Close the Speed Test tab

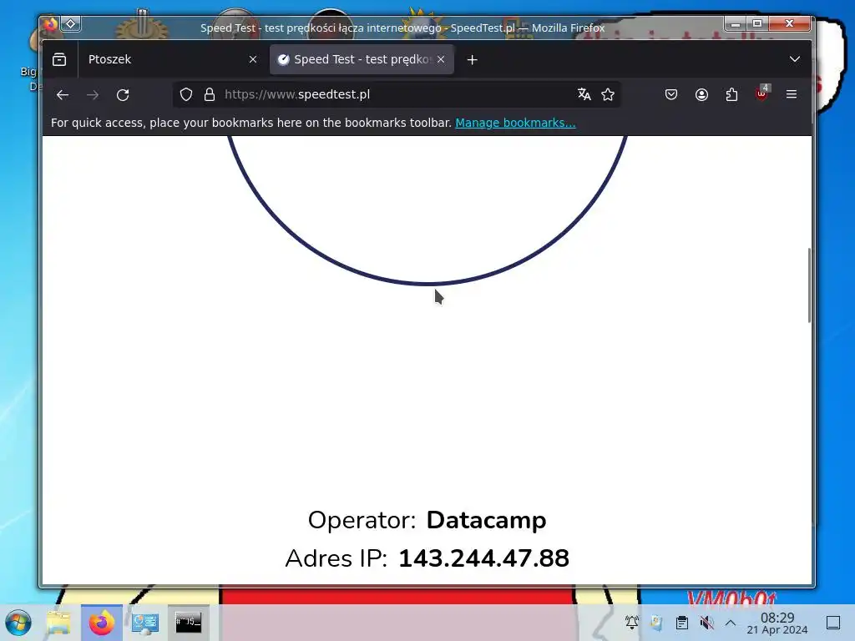click(x=441, y=59)
